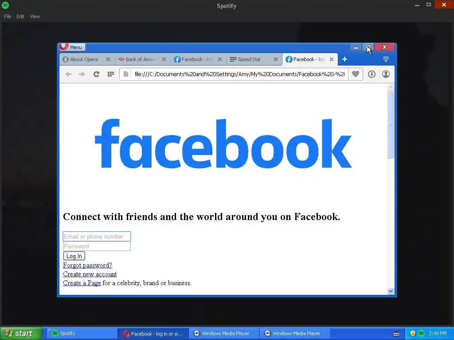Go forward with the forward arrow
The height and width of the screenshot is (340, 454).
click(x=82, y=74)
